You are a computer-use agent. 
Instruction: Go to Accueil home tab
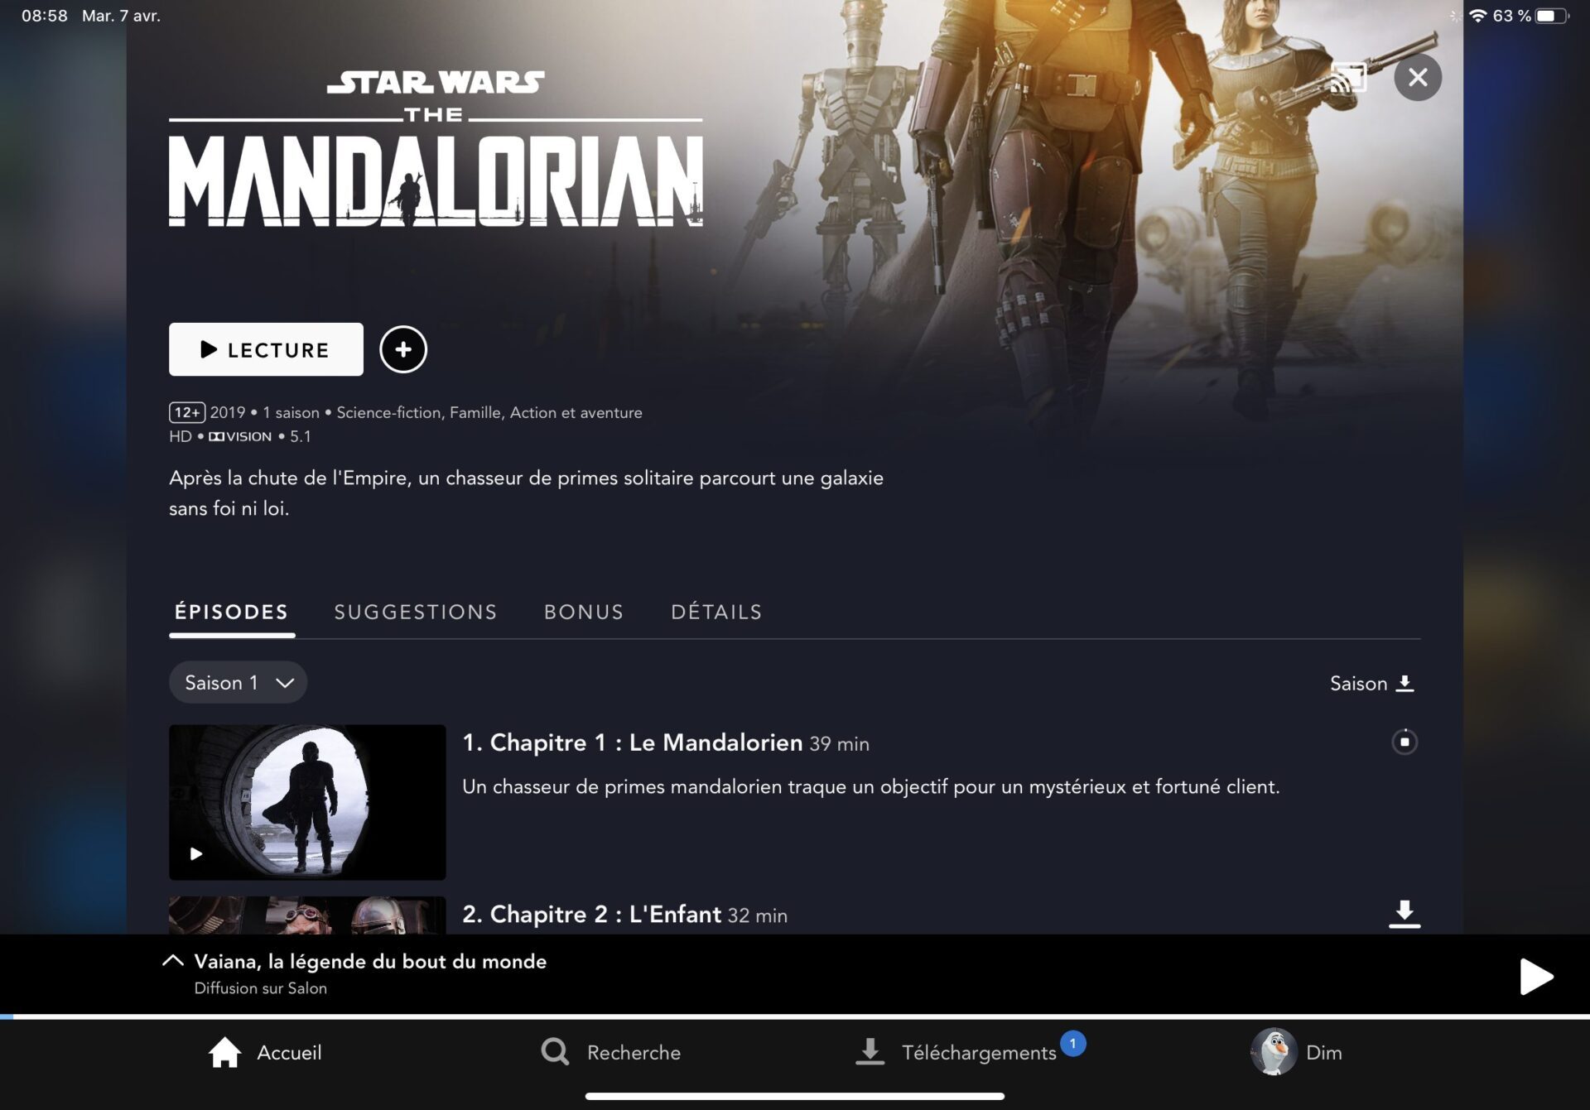[x=265, y=1053]
